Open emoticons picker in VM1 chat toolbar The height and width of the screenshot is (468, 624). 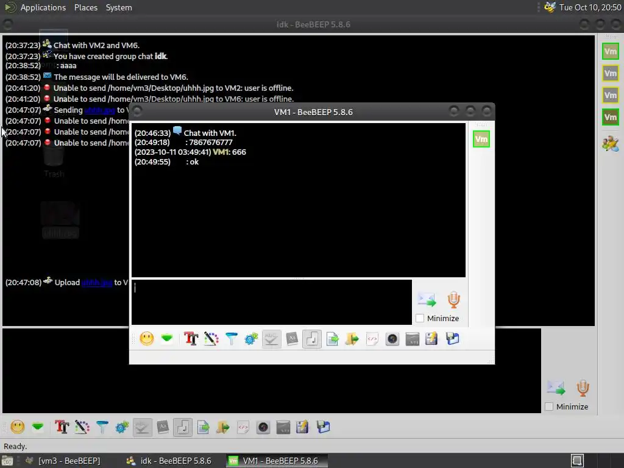[146, 339]
